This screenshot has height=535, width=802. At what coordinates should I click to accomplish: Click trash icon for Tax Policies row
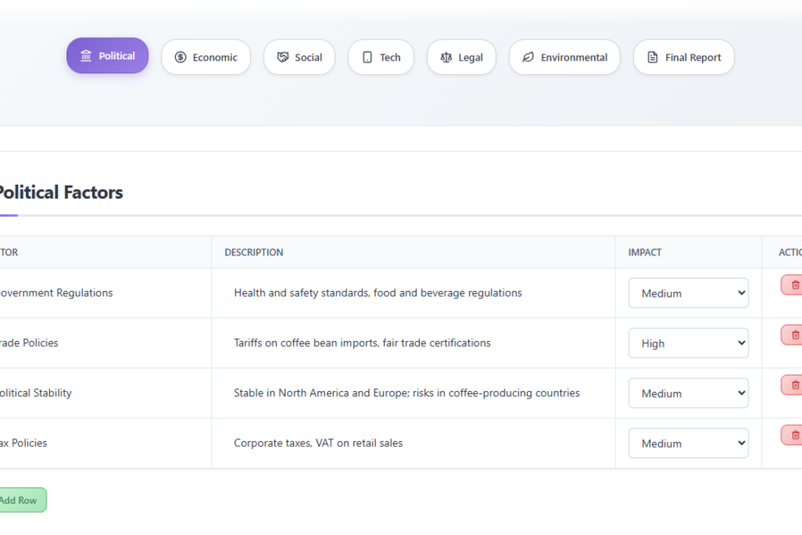click(793, 435)
